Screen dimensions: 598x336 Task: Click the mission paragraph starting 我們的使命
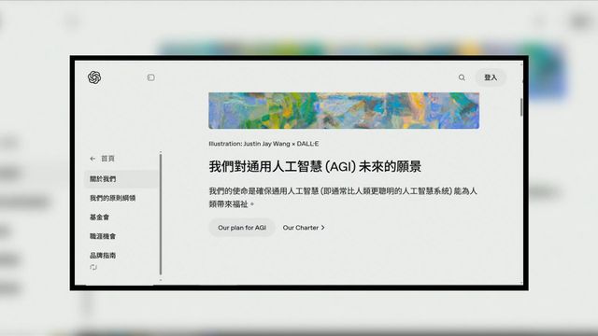click(x=343, y=197)
